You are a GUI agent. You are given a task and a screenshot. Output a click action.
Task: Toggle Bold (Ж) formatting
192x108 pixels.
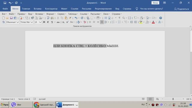pos(44,22)
